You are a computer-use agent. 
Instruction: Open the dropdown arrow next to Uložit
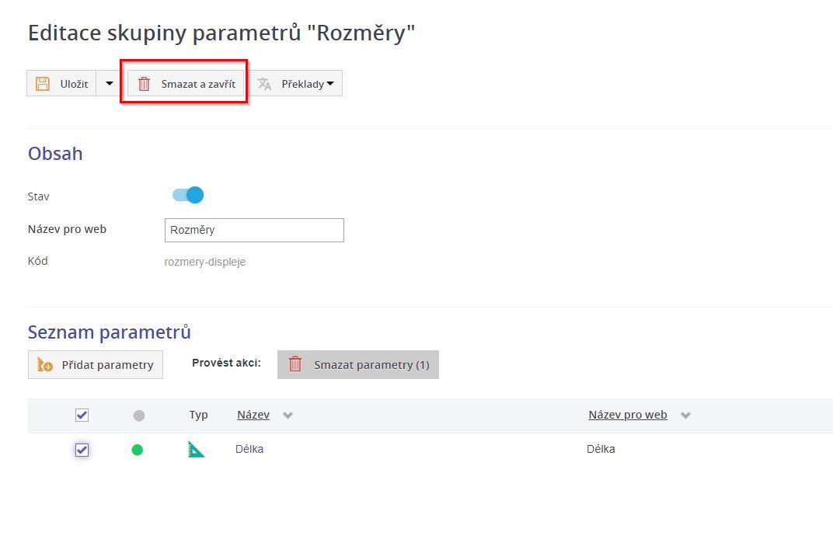tap(109, 84)
